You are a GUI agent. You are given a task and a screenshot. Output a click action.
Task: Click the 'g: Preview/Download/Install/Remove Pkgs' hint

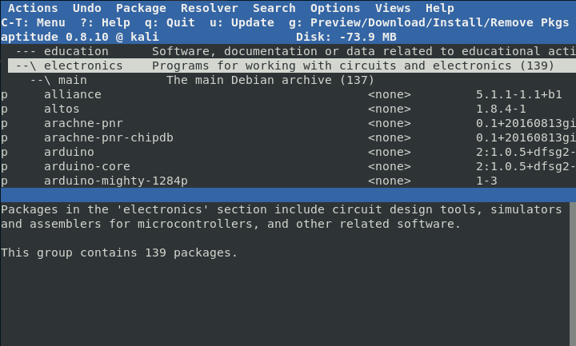pos(432,22)
